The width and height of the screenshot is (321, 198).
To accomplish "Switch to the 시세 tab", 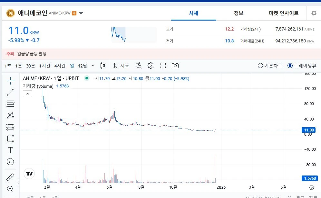I will coord(193,13).
